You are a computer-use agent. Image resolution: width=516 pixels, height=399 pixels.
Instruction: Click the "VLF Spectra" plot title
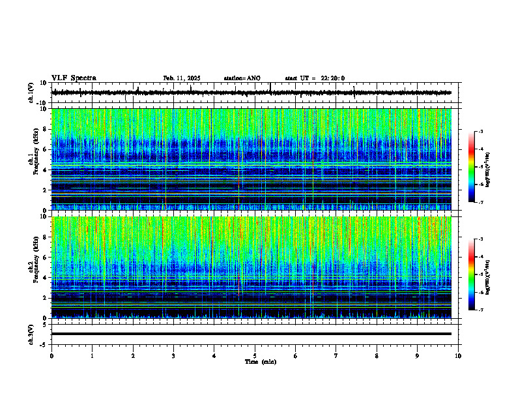point(74,78)
